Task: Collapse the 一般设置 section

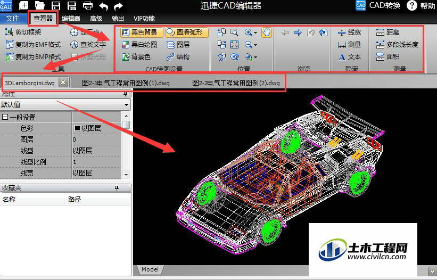Action: tap(5, 117)
